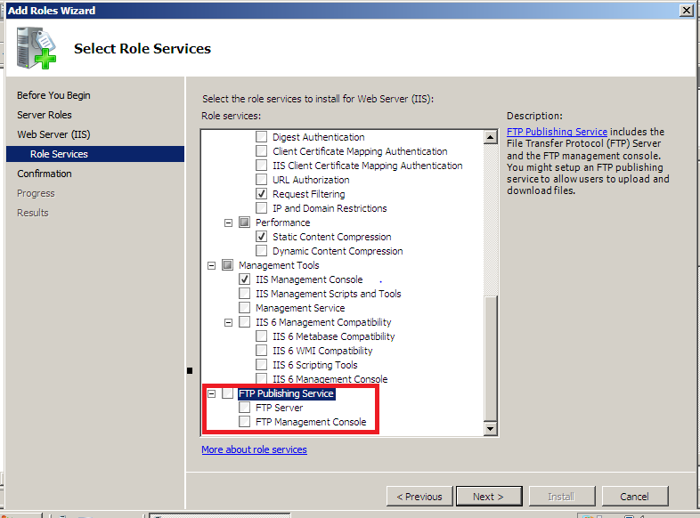
Task: Select the Performance label
Action: pyautogui.click(x=282, y=223)
